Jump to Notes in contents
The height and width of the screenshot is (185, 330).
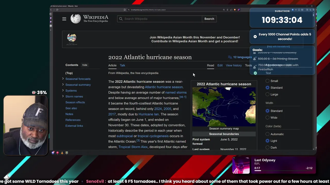click(x=69, y=114)
